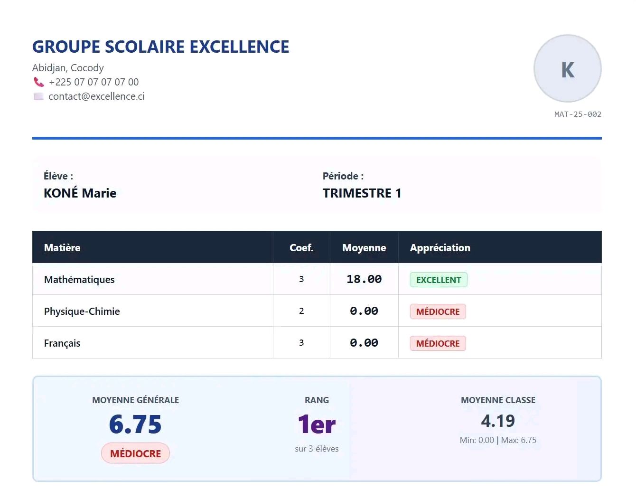Click the MÉDIOCRE badge for Physique-Chimie

point(438,311)
